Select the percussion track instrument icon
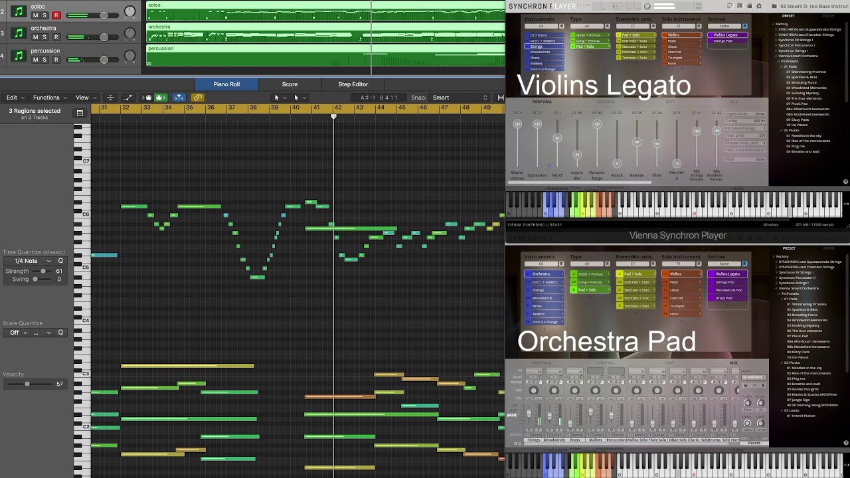Viewport: 850px width, 478px height. point(19,56)
